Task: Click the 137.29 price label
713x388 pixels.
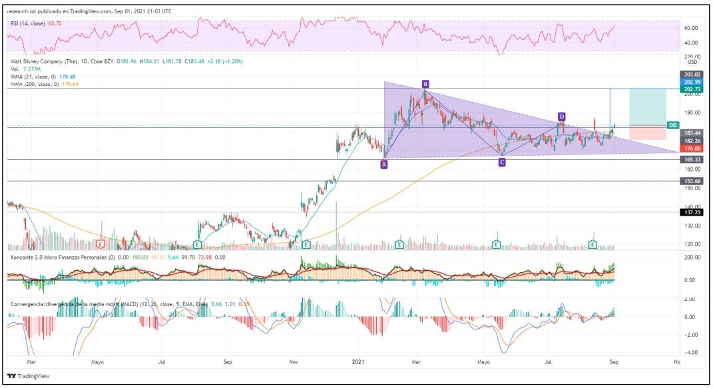Action: coord(692,212)
